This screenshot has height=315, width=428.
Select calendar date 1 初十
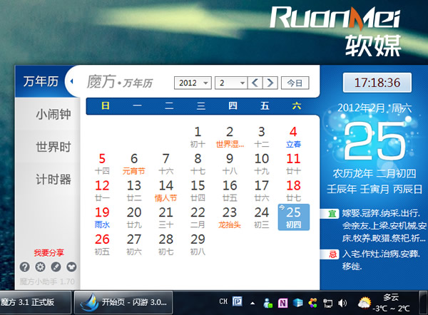click(198, 137)
